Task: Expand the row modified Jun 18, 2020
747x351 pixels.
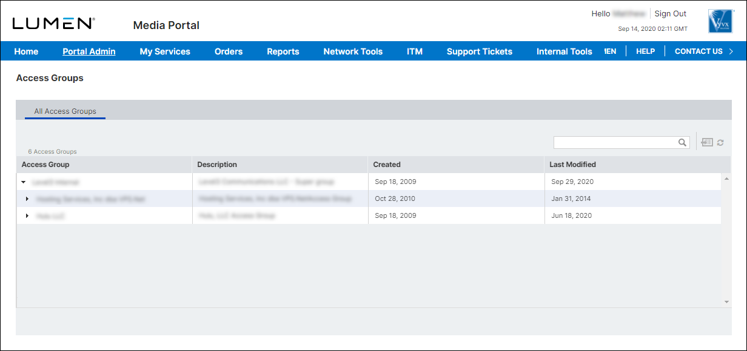Action: click(x=27, y=215)
